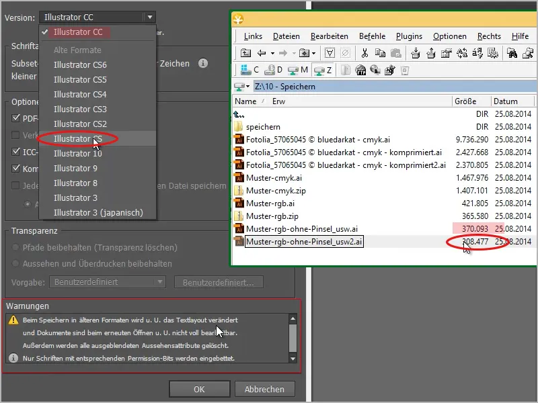The width and height of the screenshot is (538, 403).
Task: Click the Warnungen scroll down arrow
Action: (293, 359)
